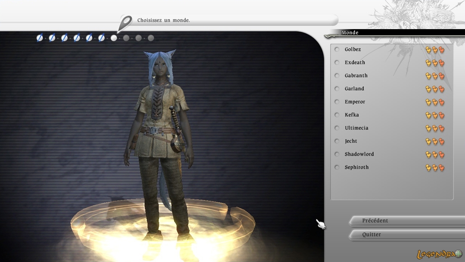Choose the Exdeath world radio button
Image resolution: width=465 pixels, height=262 pixels.
337,63
